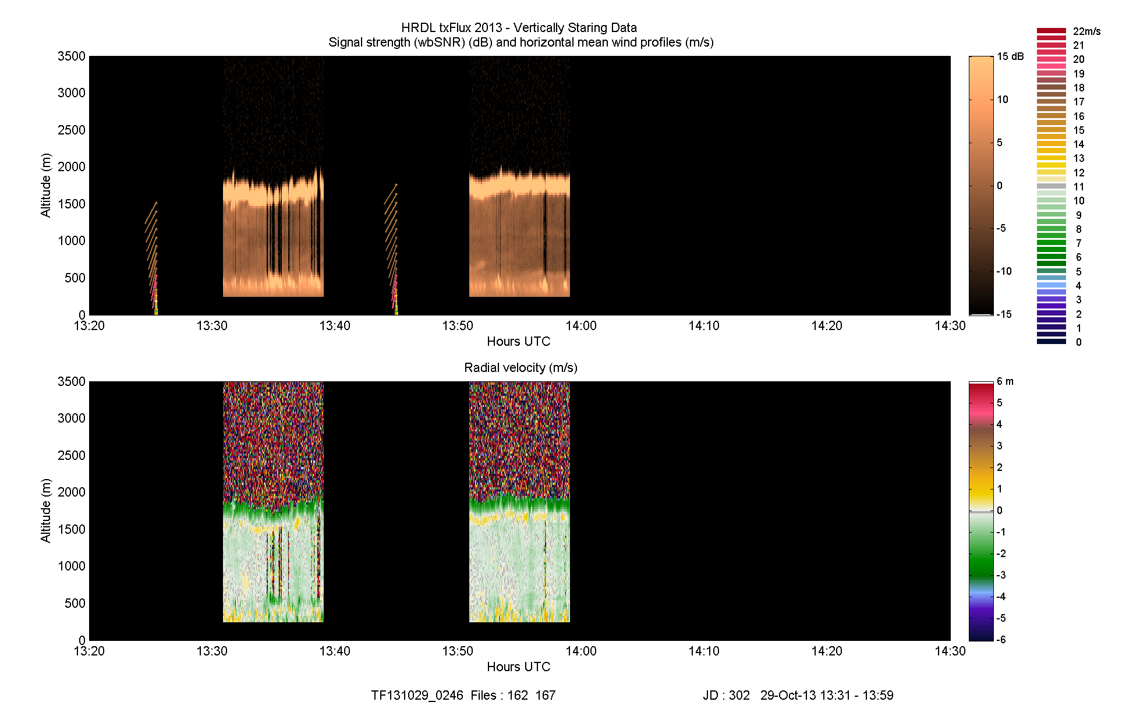Click '500' altitude tick on radial velocity plot
The image size is (1140, 716).
pyautogui.click(x=75, y=603)
